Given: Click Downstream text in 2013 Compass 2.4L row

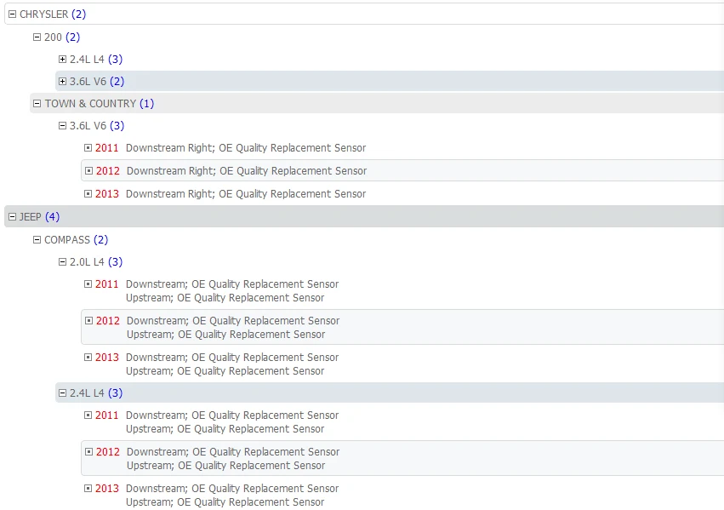Looking at the screenshot, I should click(x=232, y=488).
